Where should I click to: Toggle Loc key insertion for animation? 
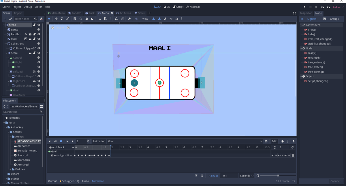coord(154,19)
